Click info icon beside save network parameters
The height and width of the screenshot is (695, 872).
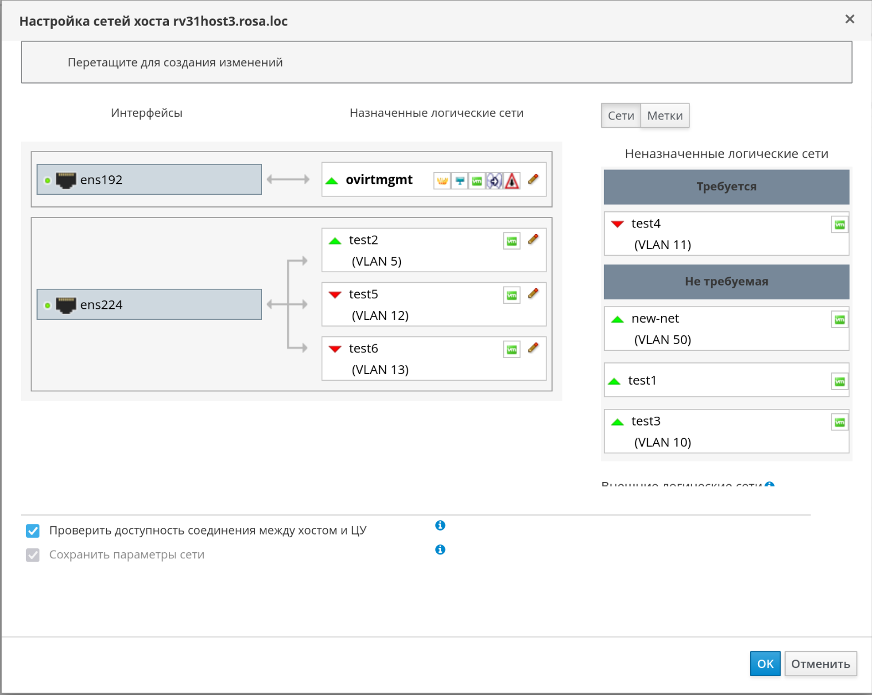click(x=440, y=549)
